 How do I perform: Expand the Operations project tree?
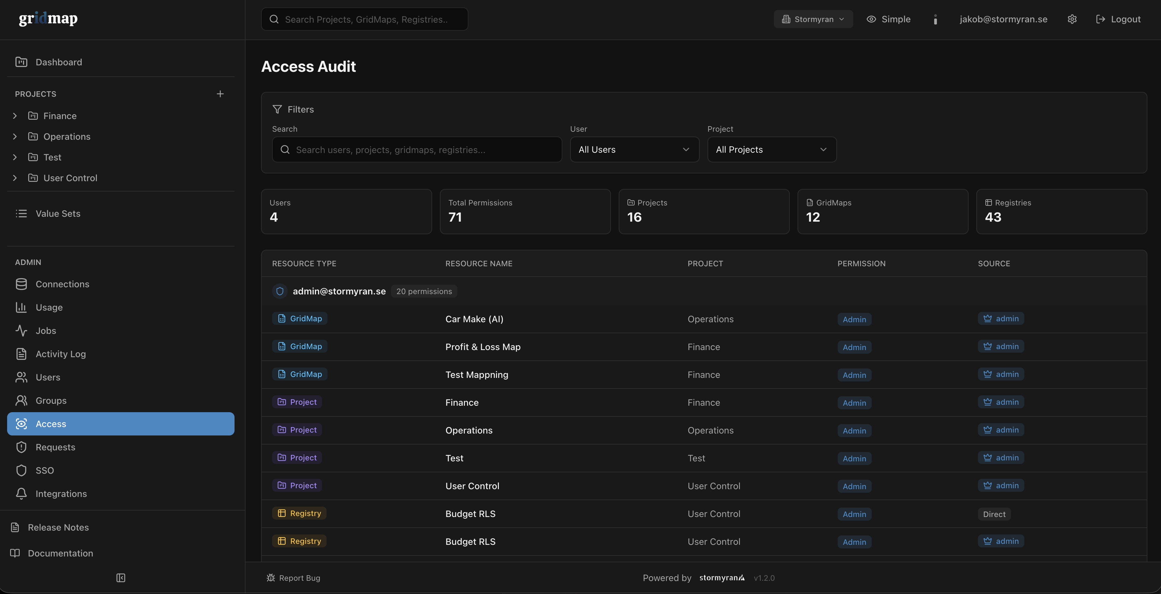point(15,136)
